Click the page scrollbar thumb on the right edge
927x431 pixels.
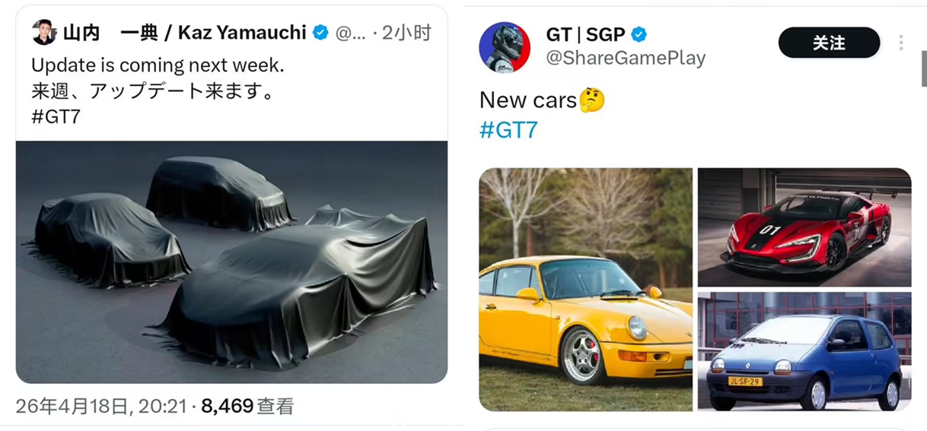pyautogui.click(x=923, y=68)
